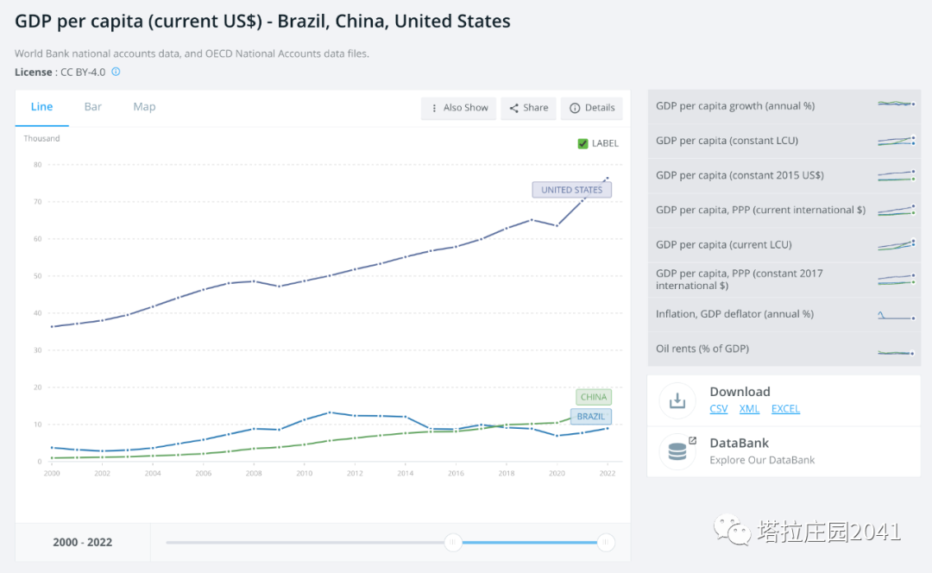Switch to the Map tab
Viewport: 932px width, 573px height.
point(144,107)
